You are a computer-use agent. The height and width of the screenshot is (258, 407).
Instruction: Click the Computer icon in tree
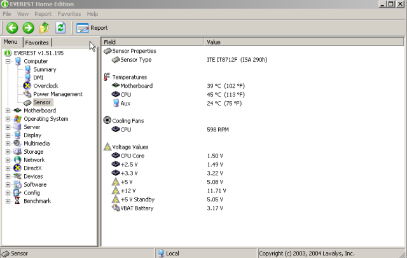tap(18, 61)
